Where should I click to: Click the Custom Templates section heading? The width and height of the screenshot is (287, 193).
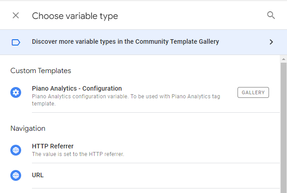click(40, 71)
